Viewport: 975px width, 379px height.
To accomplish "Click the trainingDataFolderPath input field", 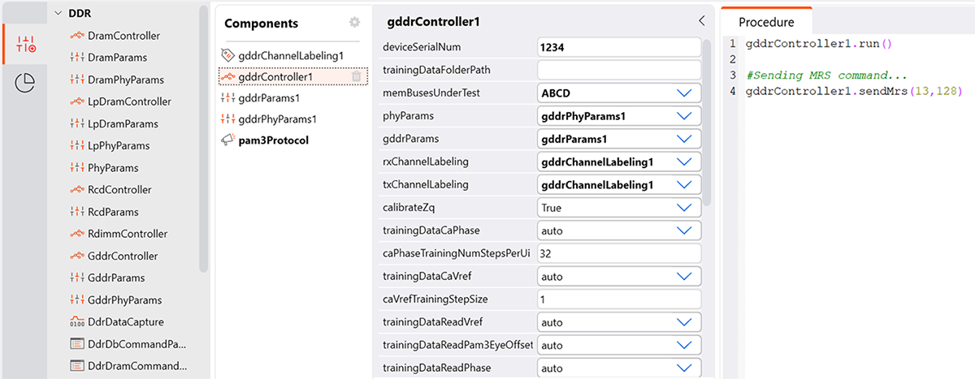I will (617, 71).
